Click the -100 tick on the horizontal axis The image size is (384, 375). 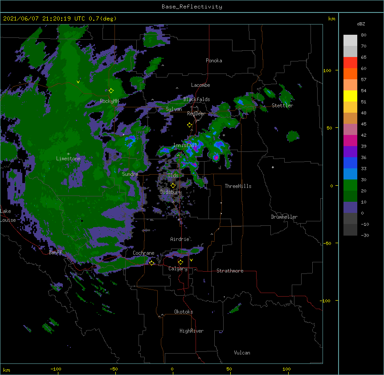56,369
